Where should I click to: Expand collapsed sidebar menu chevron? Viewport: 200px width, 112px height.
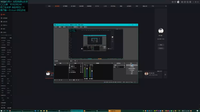pyautogui.click(x=6, y=35)
